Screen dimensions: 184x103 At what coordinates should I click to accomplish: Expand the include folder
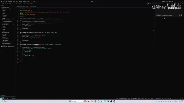pos(5,17)
